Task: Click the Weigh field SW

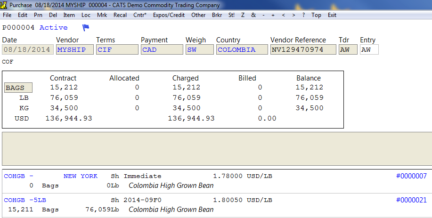Action: [199, 49]
